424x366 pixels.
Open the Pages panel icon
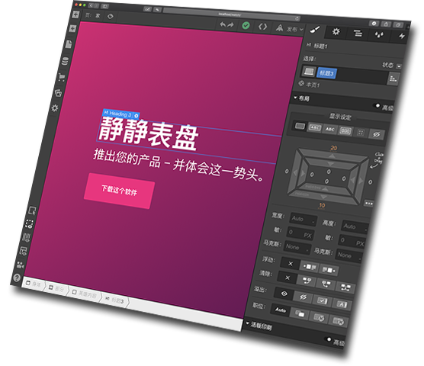pyautogui.click(x=69, y=43)
